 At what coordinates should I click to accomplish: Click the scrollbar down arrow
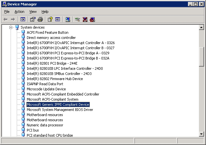(201, 134)
